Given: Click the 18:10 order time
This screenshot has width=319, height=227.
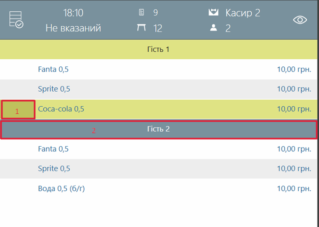Looking at the screenshot, I should coord(73,13).
